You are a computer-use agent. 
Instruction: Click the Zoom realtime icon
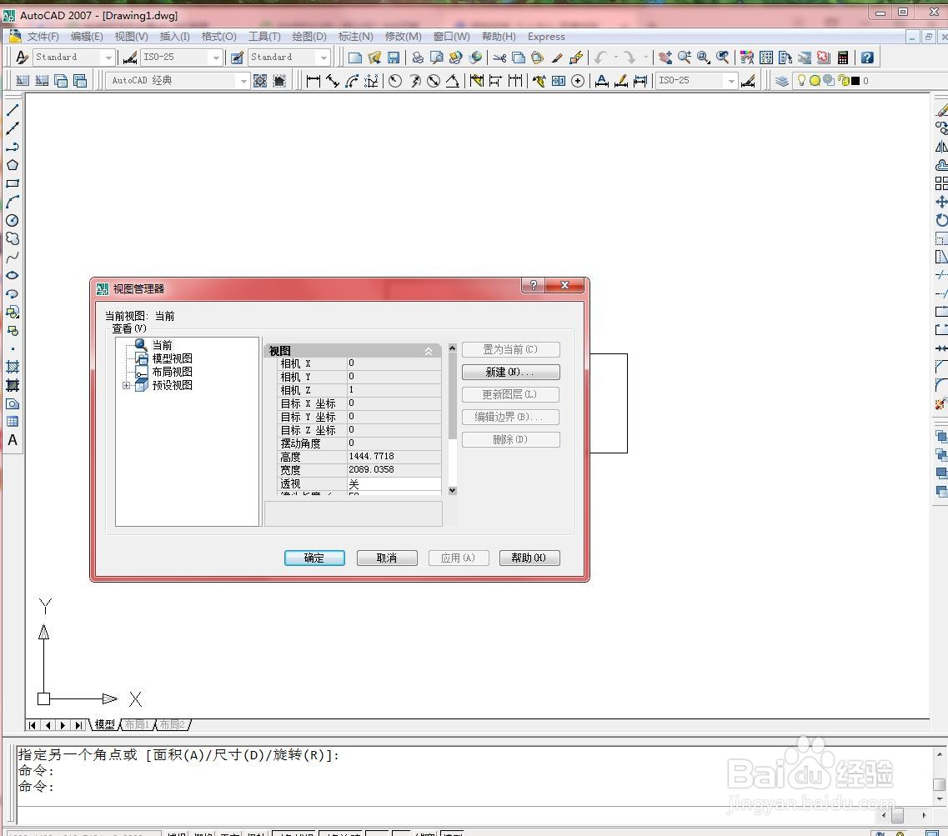685,58
